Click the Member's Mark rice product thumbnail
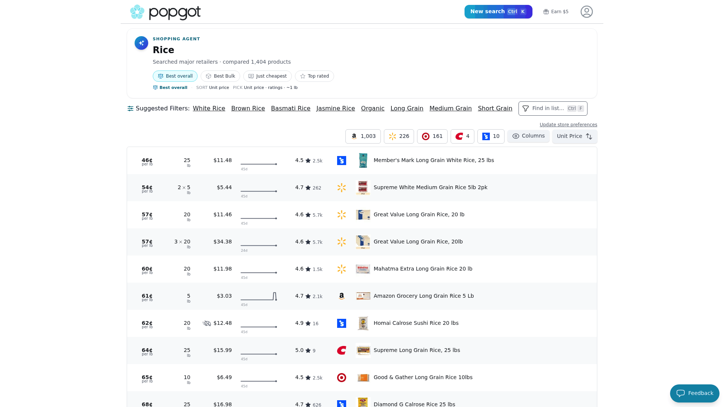 (363, 161)
